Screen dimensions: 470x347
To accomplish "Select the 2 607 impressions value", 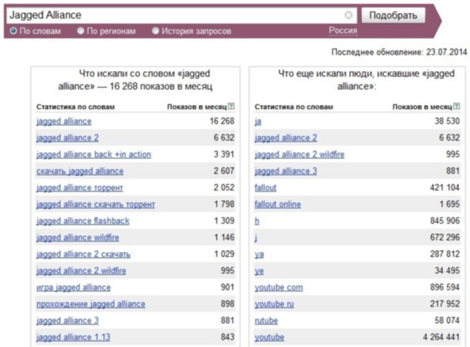I will pyautogui.click(x=224, y=171).
